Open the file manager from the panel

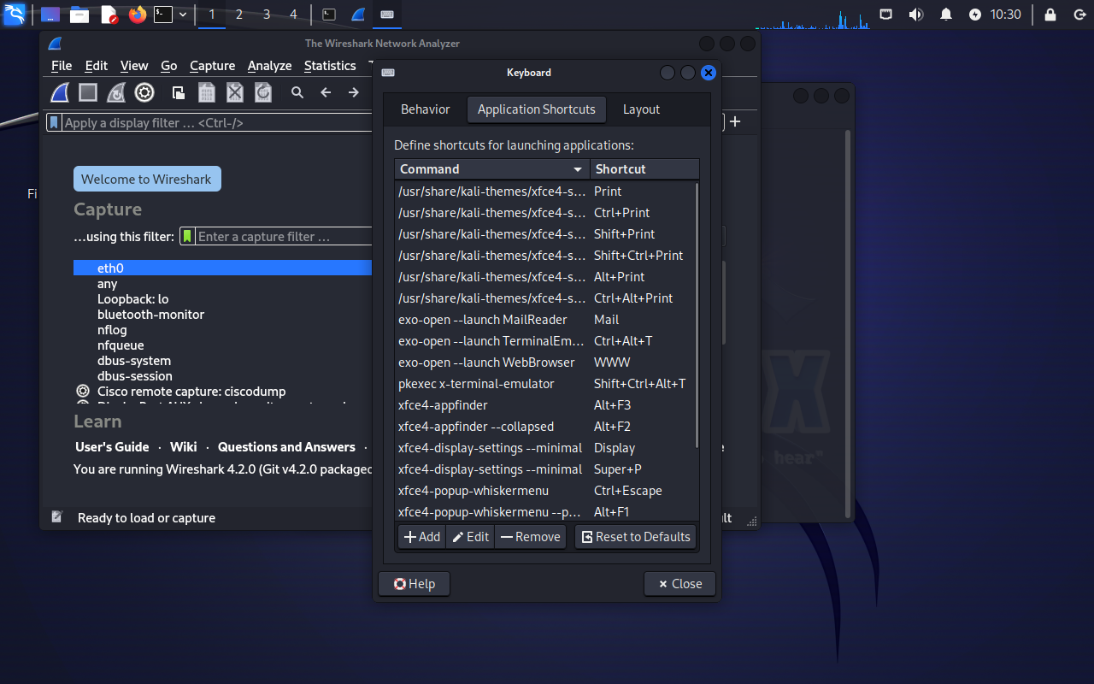pos(79,15)
